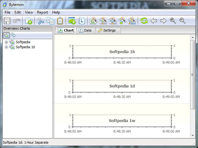The image size is (198, 148).
Task: Select the Softpedia 1d tree item
Action: [25, 47]
